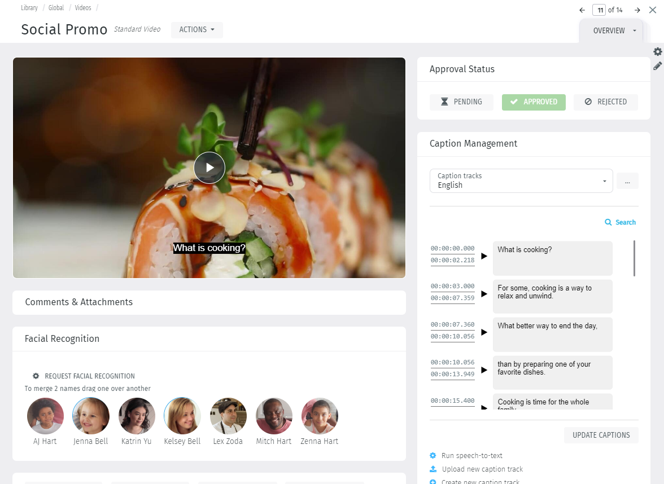Play the Social Promo video
Image resolution: width=664 pixels, height=484 pixels.
pos(209,168)
